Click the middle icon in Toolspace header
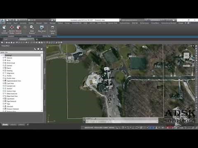Viewport: 198px width, 148px height. tap(38, 49)
